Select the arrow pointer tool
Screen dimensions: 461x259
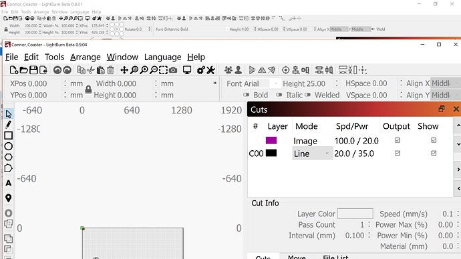tap(9, 114)
